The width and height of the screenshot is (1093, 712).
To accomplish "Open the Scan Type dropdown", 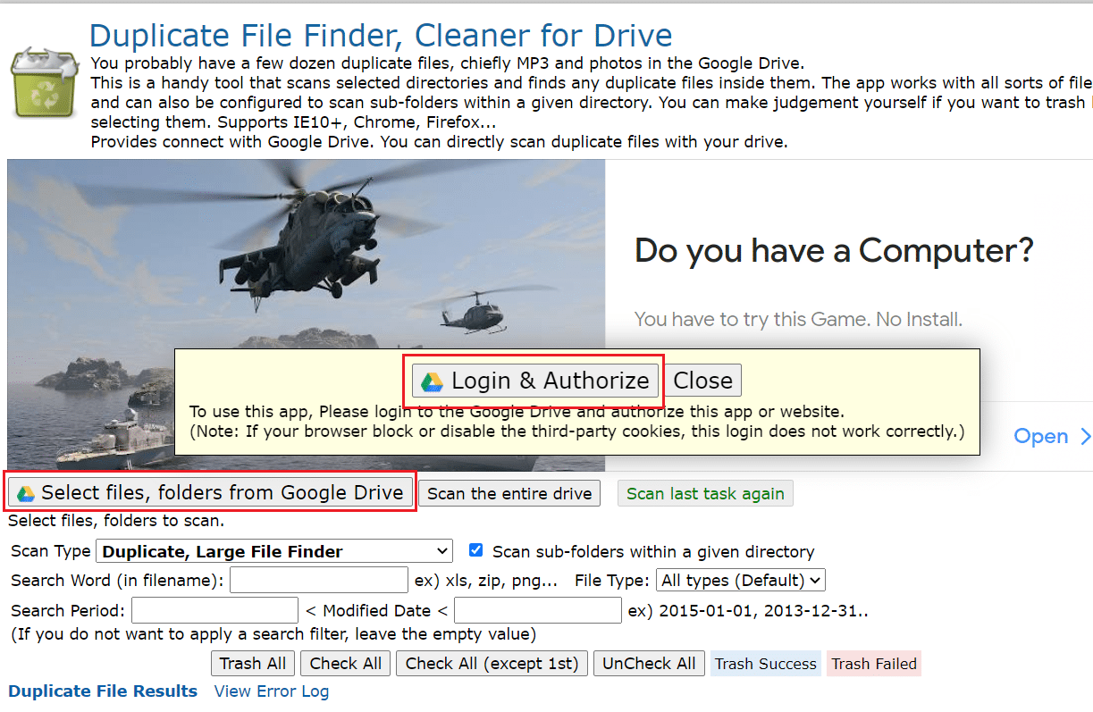I will pyautogui.click(x=273, y=550).
